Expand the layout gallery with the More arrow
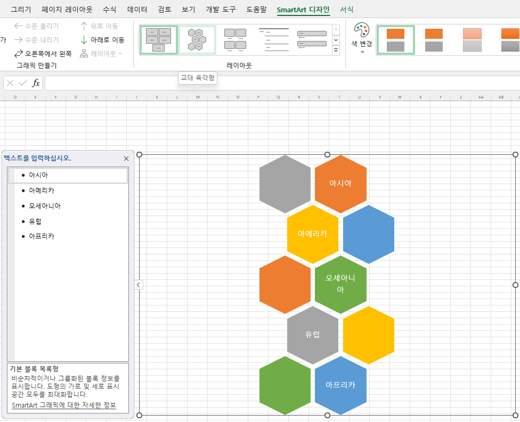Screen dimensions: 520x422 (336, 49)
